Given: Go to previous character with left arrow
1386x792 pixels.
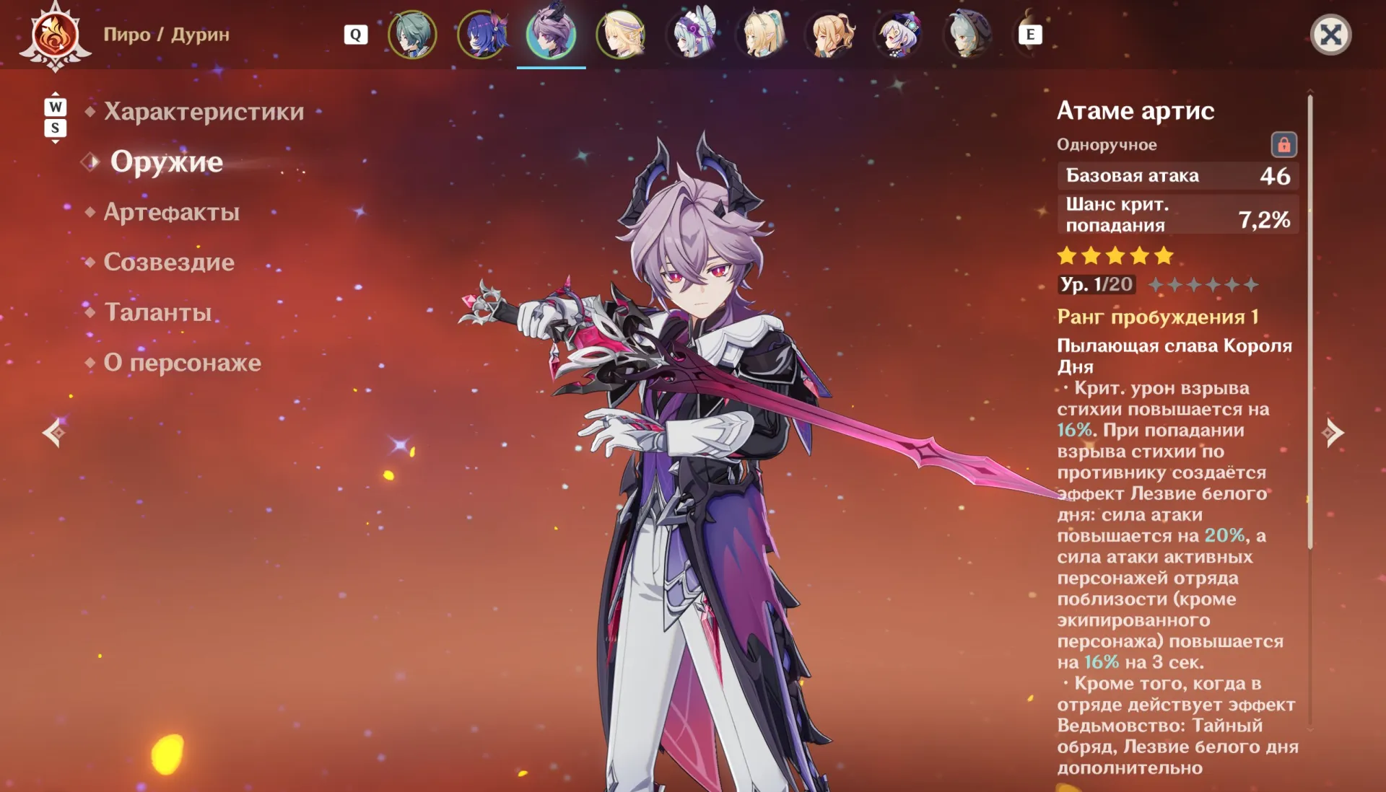Looking at the screenshot, I should pos(54,432).
